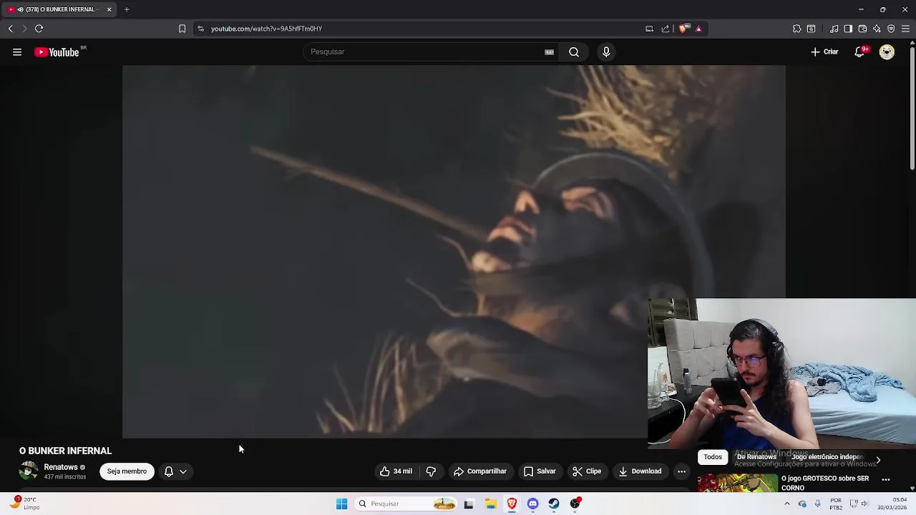Open Brave playlist music note icon
The width and height of the screenshot is (916, 515).
834,29
